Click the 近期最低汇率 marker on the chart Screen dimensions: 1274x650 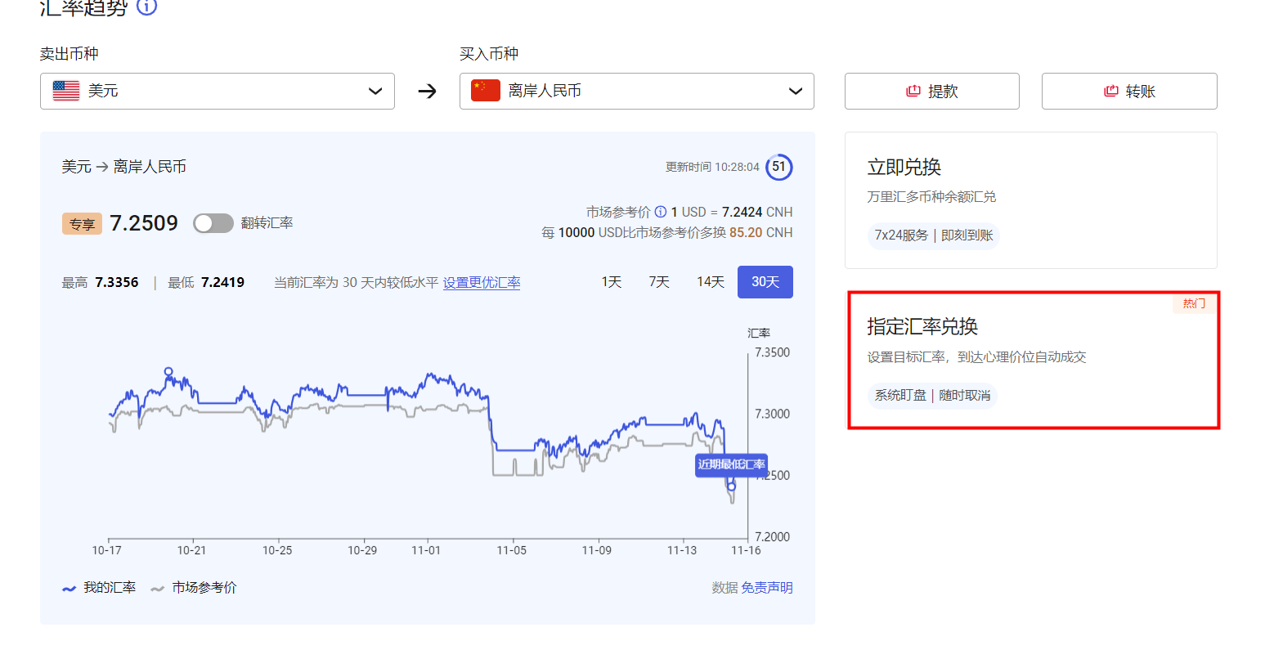point(731,464)
